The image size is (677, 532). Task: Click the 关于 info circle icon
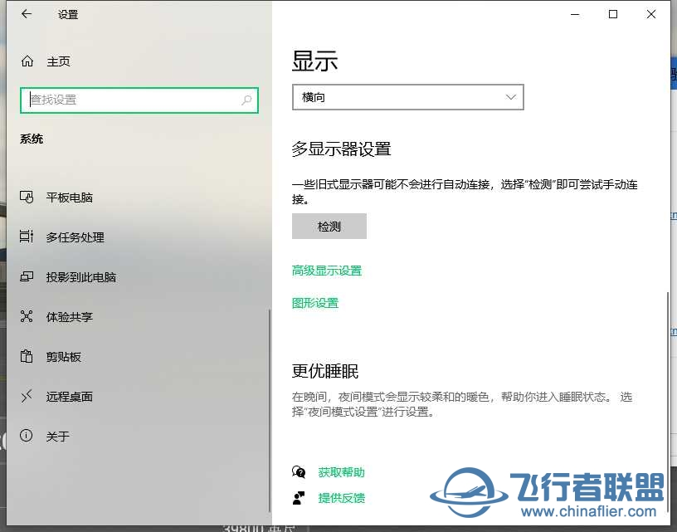[x=26, y=437]
